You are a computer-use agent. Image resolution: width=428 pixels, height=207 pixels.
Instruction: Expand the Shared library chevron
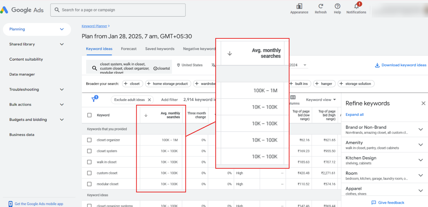tap(62, 44)
